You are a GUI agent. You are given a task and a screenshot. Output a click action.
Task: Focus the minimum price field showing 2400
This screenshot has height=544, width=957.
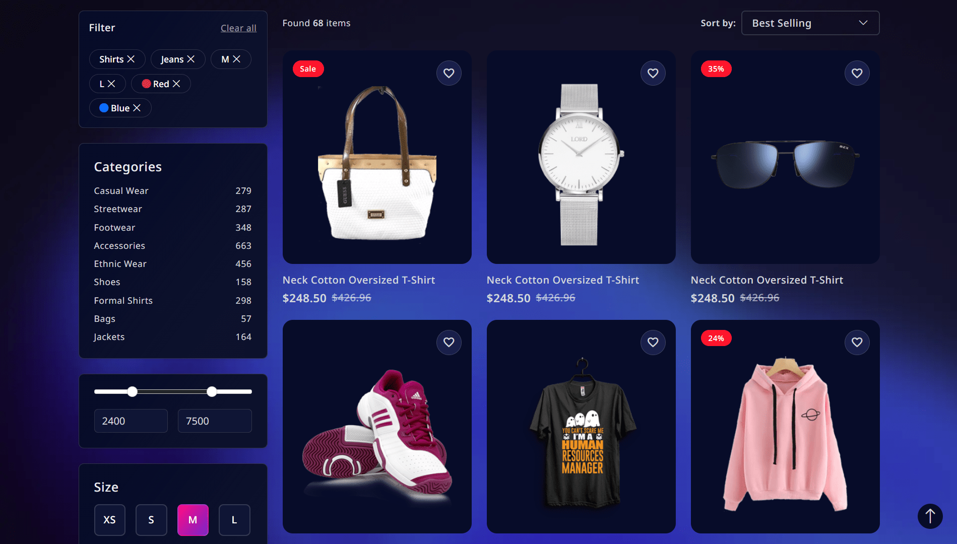(131, 421)
